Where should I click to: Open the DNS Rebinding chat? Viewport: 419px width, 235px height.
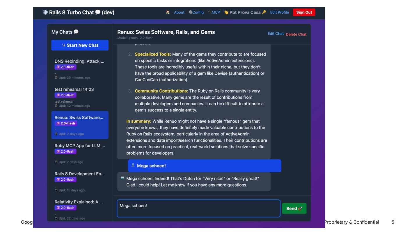pyautogui.click(x=80, y=69)
